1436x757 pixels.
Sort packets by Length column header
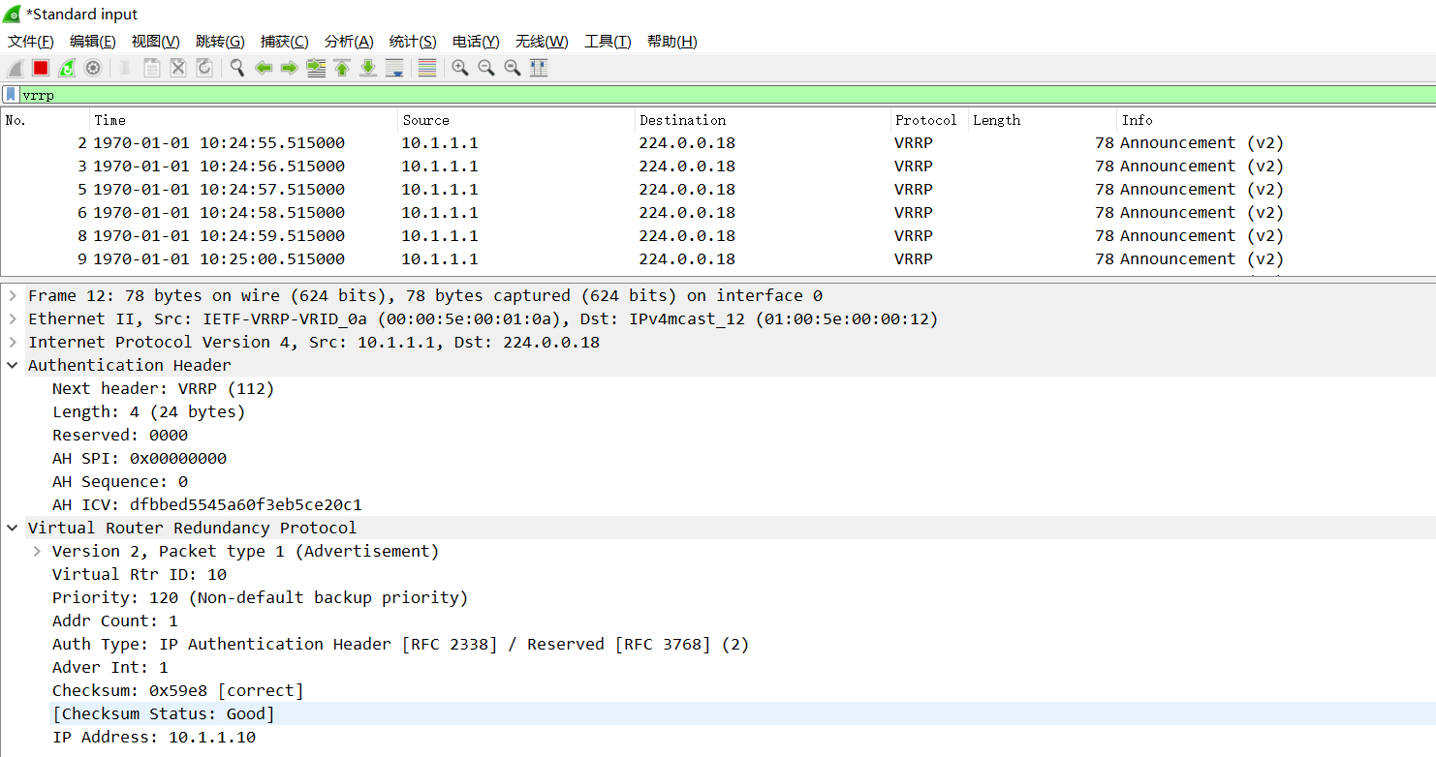click(x=1043, y=120)
